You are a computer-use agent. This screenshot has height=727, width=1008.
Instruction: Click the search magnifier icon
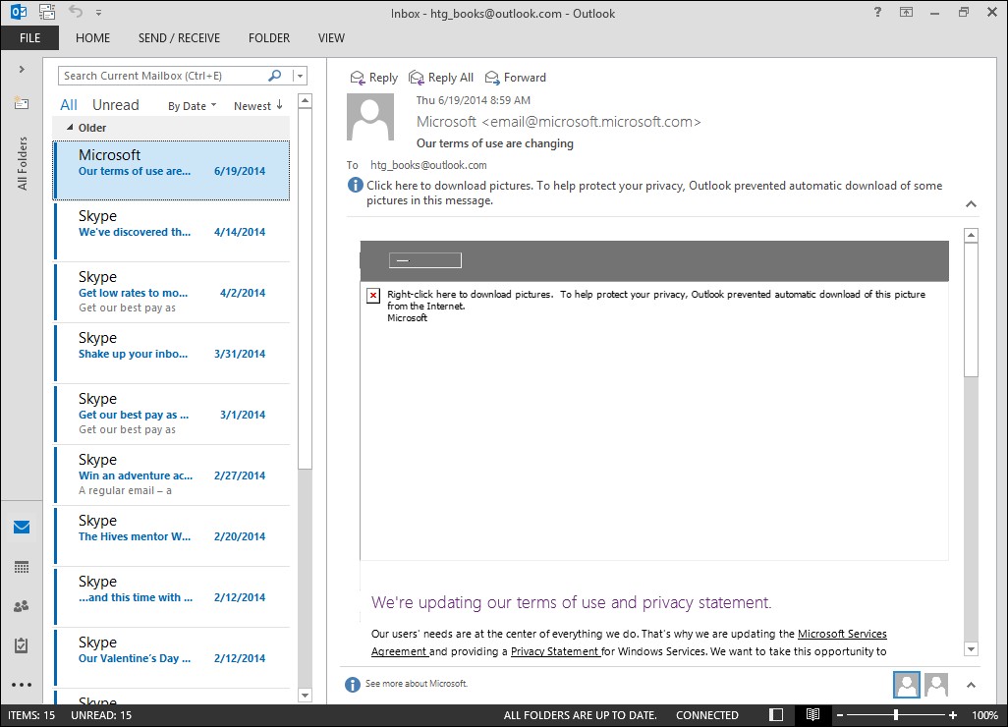pyautogui.click(x=274, y=76)
